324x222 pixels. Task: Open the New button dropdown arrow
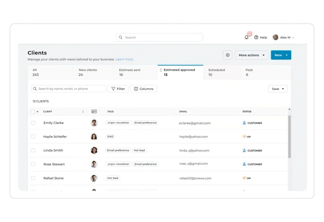(287, 55)
